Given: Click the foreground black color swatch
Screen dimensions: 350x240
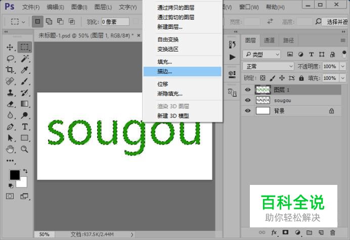Looking at the screenshot, I should click(x=15, y=174).
